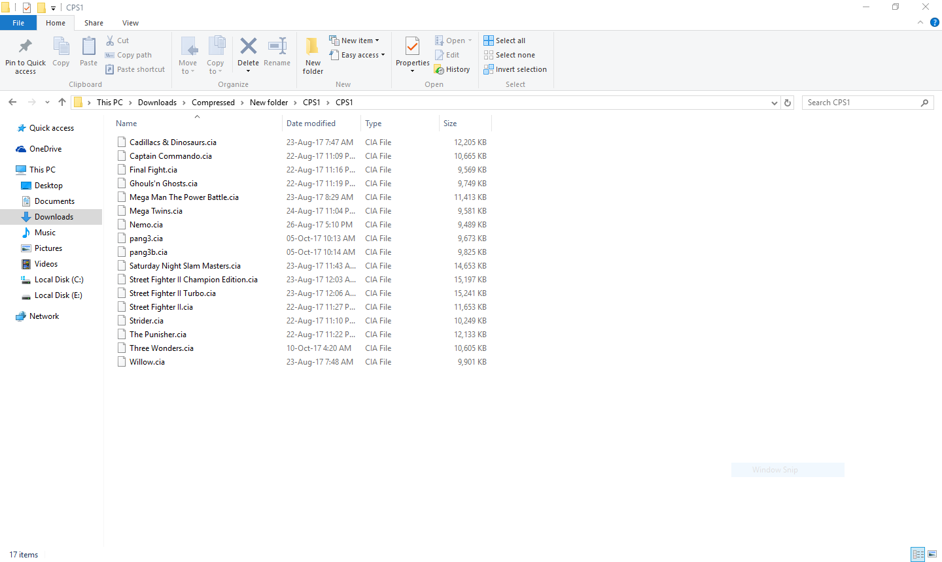942x562 pixels.
Task: Click Invert selection
Action: tap(515, 69)
